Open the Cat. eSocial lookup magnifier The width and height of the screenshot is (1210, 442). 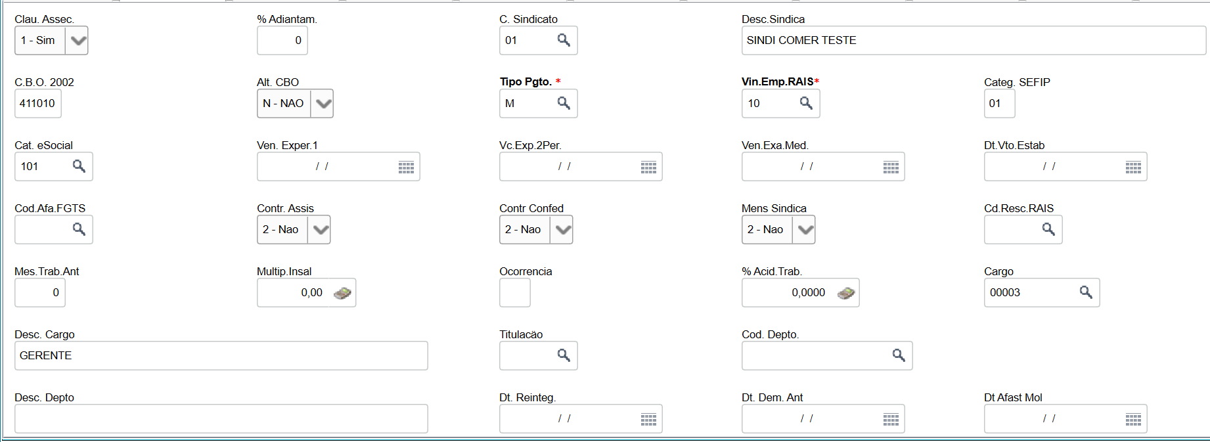tap(79, 166)
